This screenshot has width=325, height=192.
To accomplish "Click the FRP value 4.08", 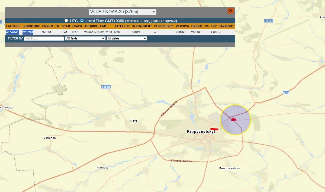I will (x=214, y=32).
